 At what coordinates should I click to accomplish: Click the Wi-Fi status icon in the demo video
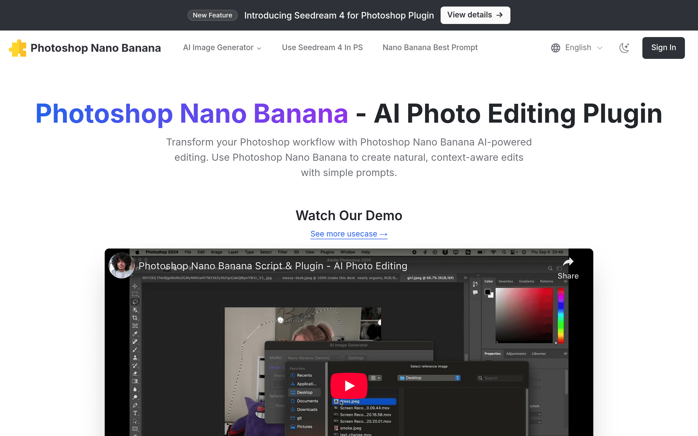[x=494, y=252]
